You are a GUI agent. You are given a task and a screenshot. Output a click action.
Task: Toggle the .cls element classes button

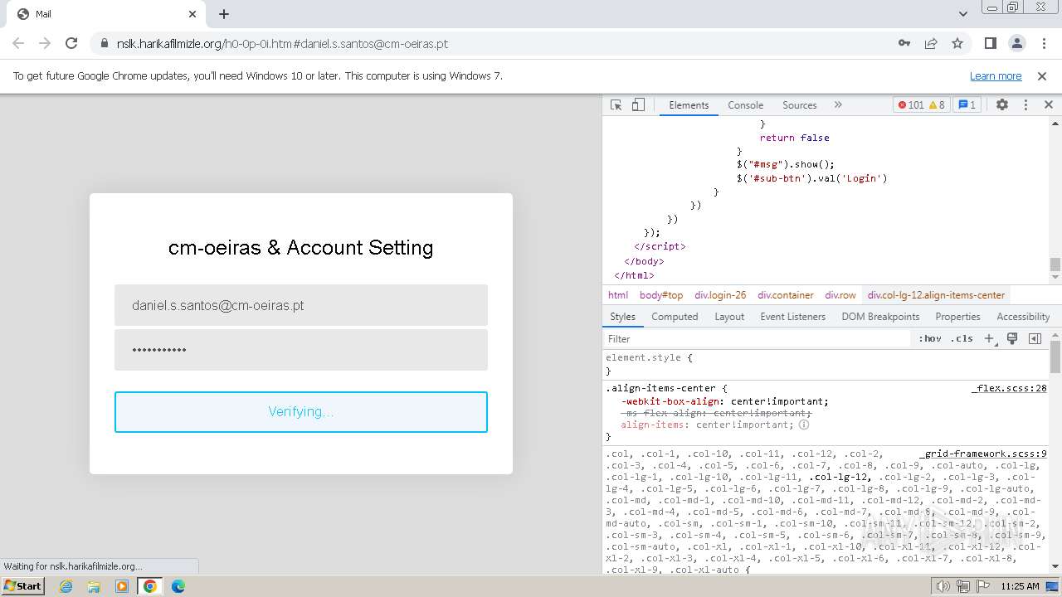point(962,339)
